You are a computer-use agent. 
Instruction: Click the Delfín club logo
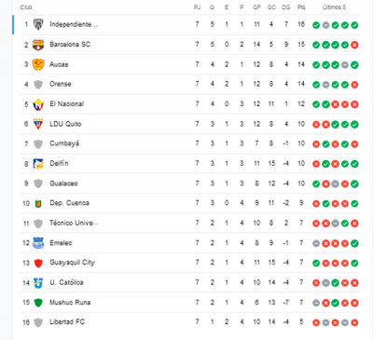[x=38, y=164]
